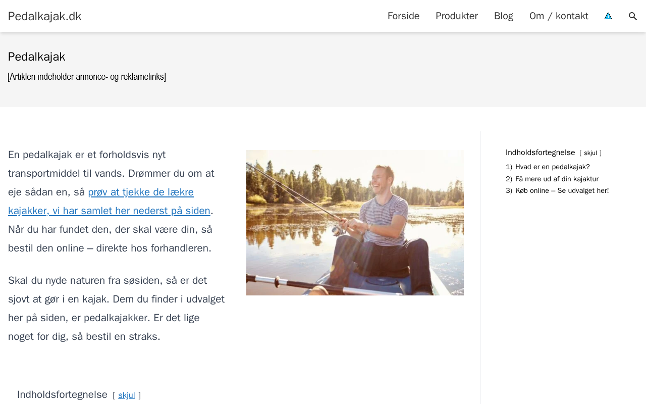This screenshot has width=646, height=404.
Task: Click the in-article Indholdsfortegnelse heading
Action: point(62,394)
